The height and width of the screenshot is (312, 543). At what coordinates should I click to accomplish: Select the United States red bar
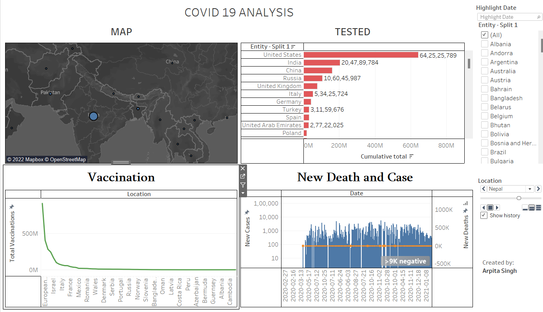point(361,55)
